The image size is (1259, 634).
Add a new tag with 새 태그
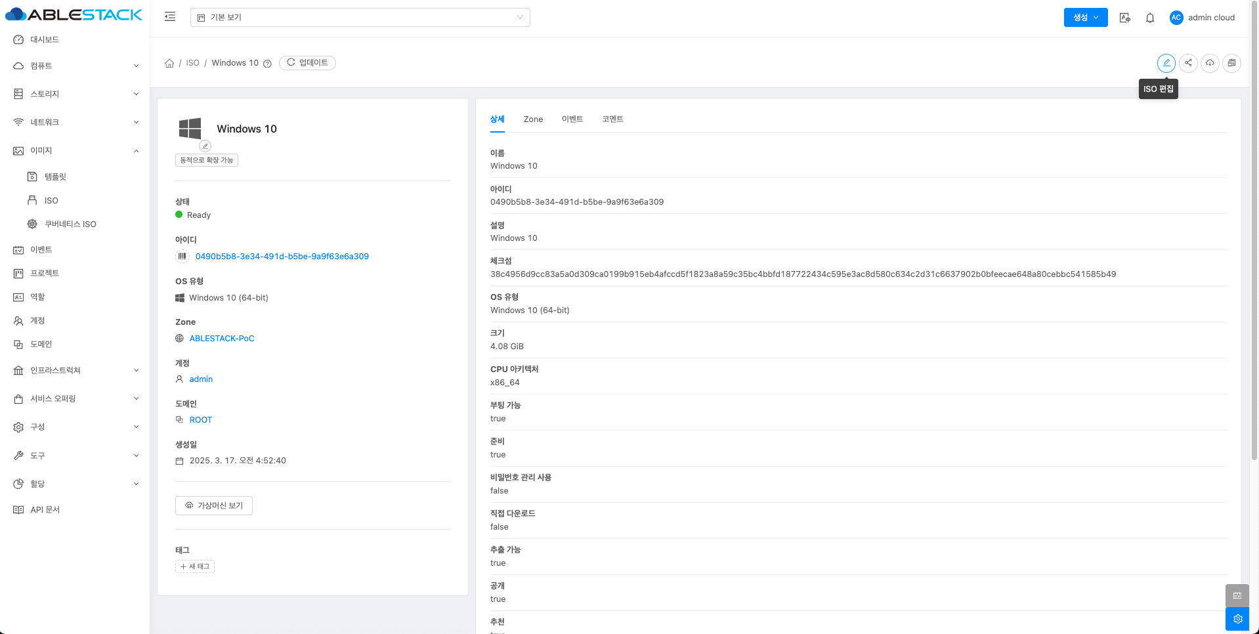pyautogui.click(x=195, y=566)
